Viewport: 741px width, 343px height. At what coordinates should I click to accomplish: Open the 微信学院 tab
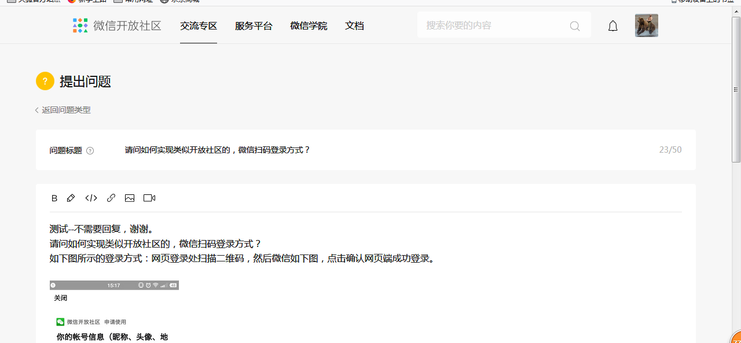pyautogui.click(x=309, y=26)
